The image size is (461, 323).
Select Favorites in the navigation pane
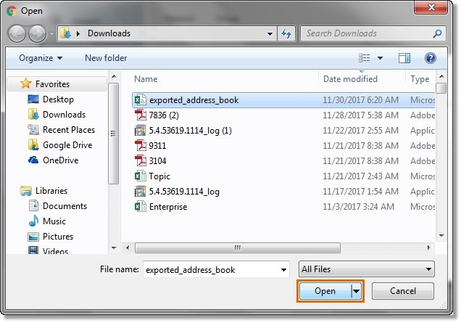[x=58, y=84]
